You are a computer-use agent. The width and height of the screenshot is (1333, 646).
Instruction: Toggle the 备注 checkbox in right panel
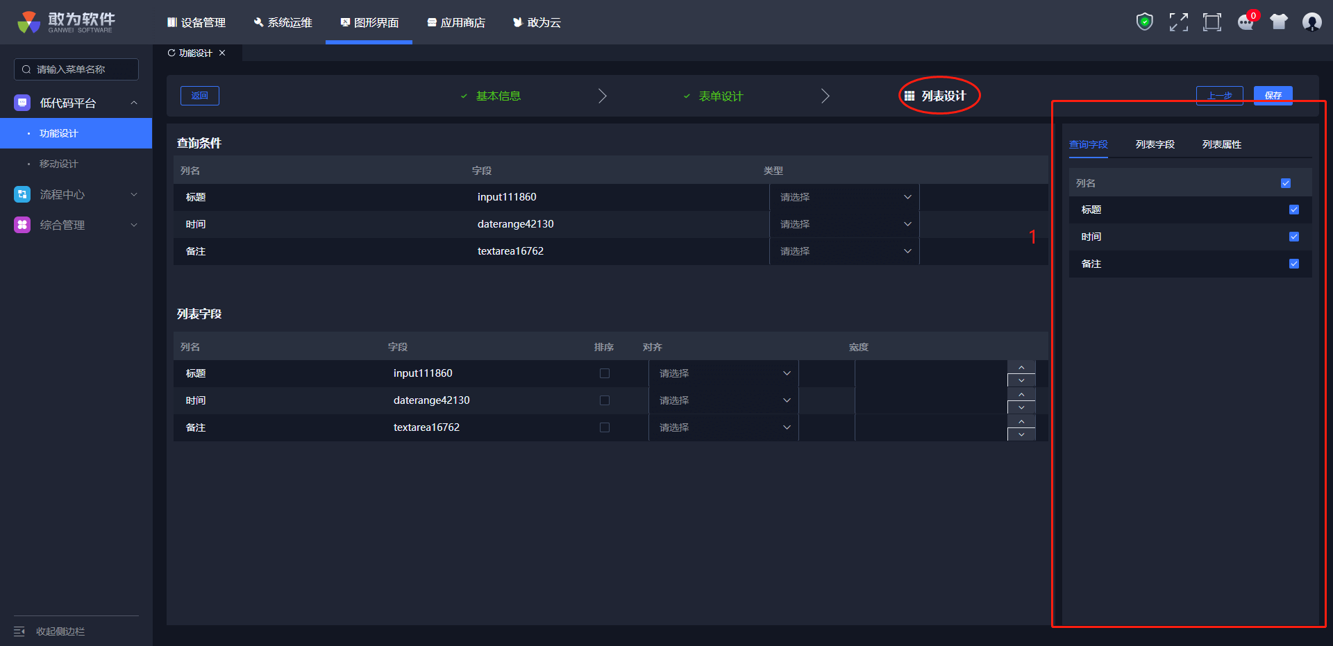pos(1293,264)
